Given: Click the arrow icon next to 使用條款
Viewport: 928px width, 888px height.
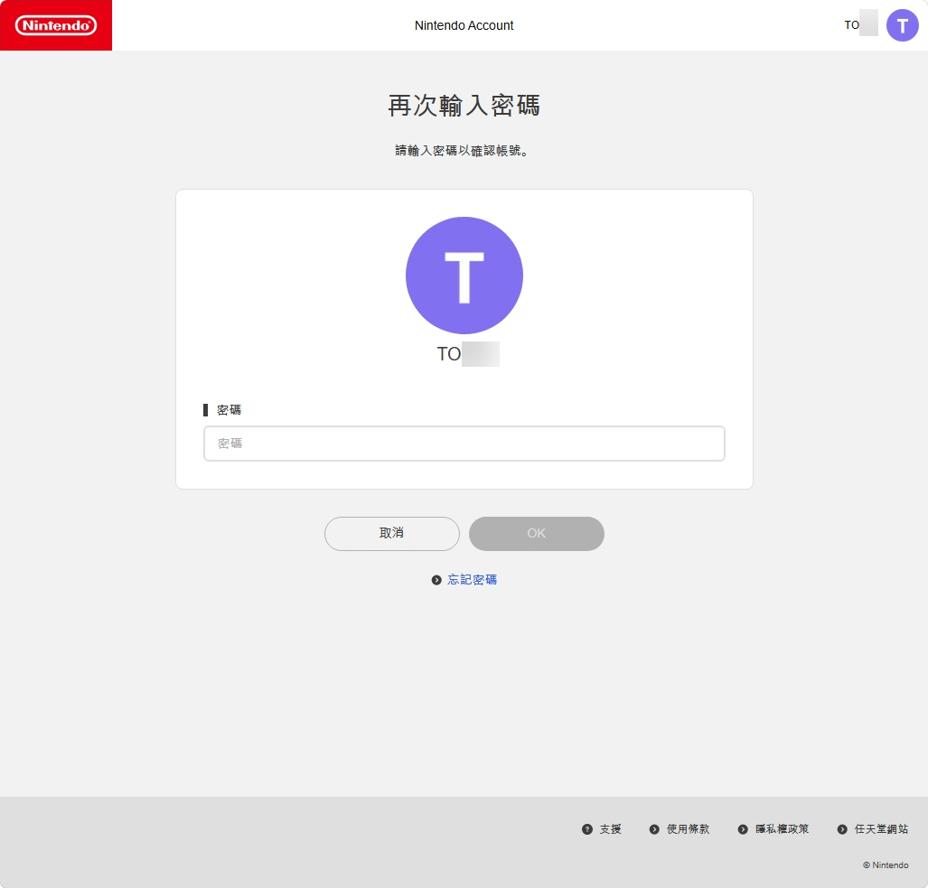Looking at the screenshot, I should tap(653, 828).
